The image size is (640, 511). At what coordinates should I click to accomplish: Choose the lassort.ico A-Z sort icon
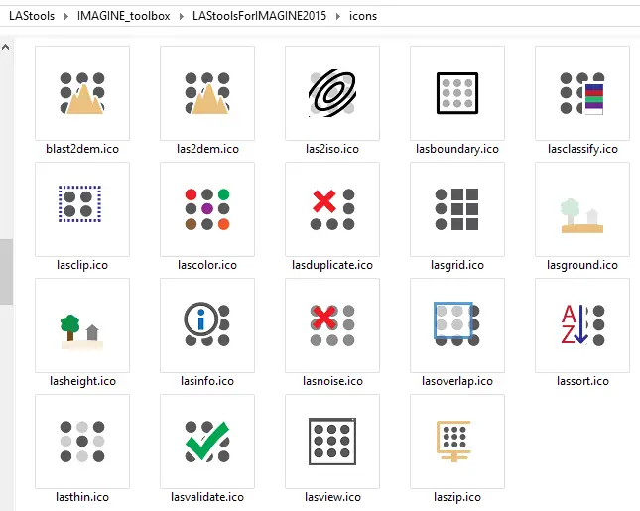pos(582,325)
